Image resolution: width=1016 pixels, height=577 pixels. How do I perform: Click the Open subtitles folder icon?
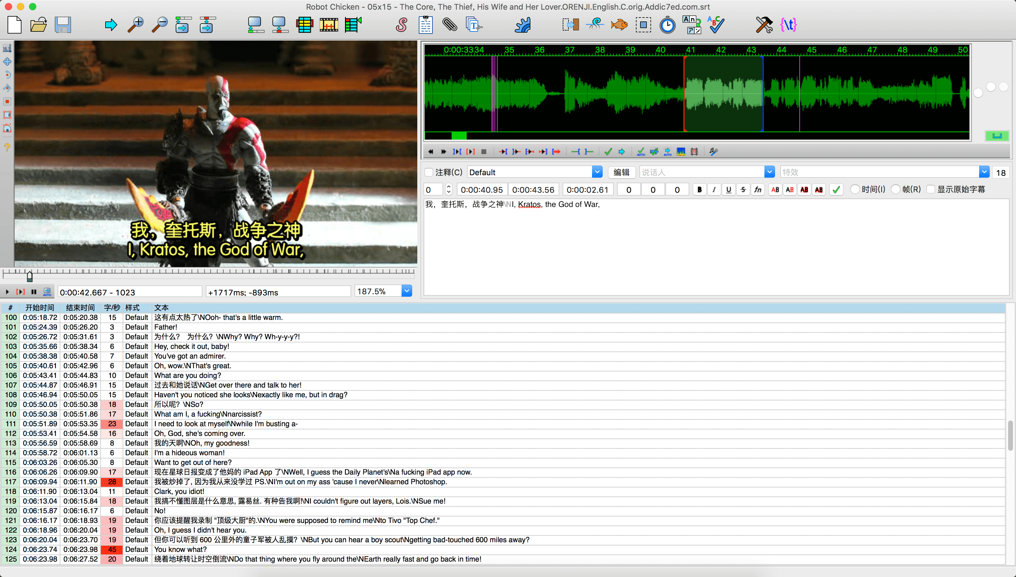38,25
